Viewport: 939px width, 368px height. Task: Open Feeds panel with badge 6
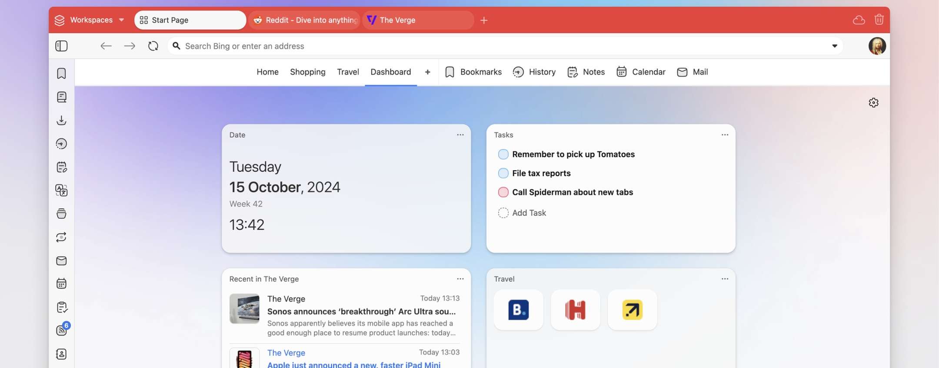62,330
